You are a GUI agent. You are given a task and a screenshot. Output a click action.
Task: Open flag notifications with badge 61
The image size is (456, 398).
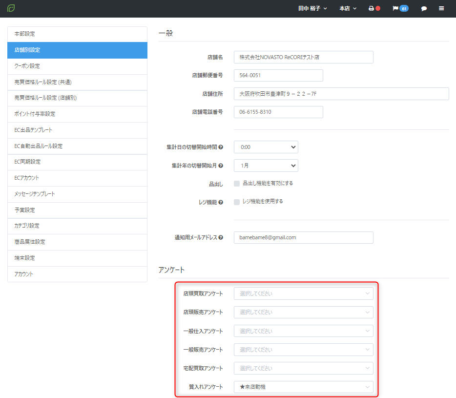[400, 8]
